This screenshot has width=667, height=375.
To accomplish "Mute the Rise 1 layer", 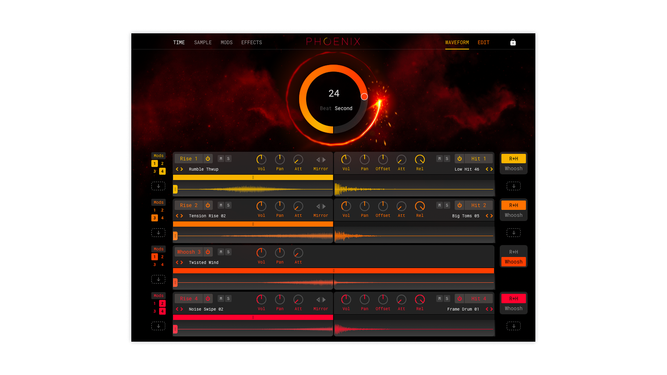I will pyautogui.click(x=221, y=159).
